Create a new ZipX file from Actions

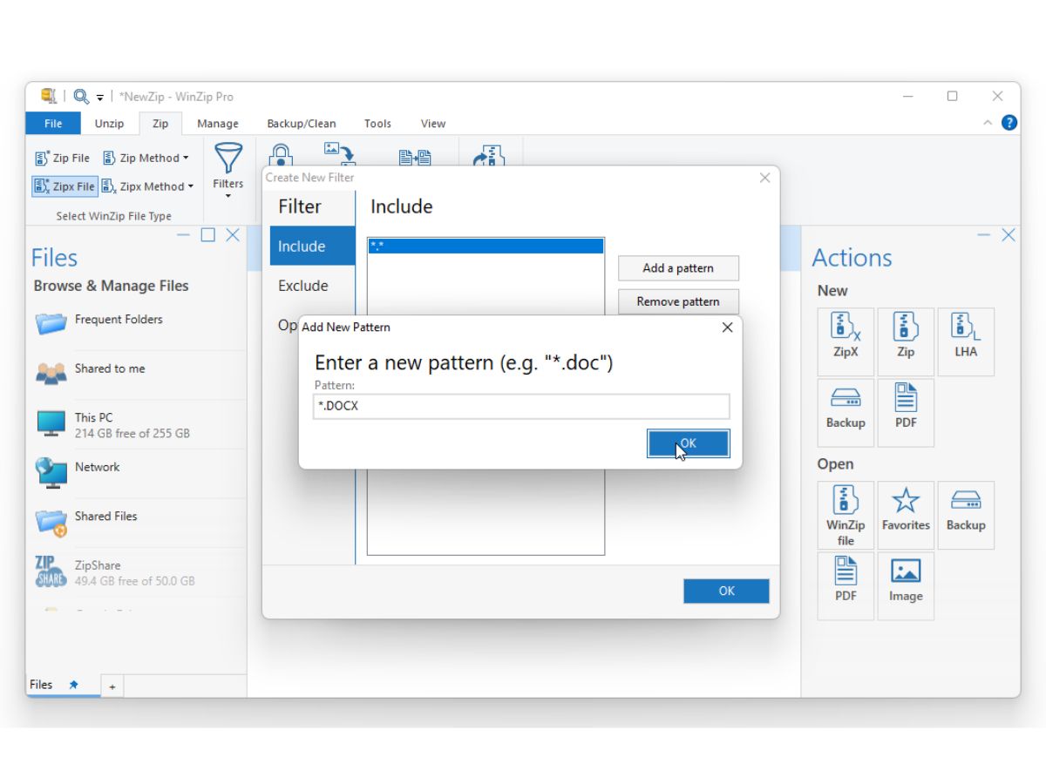[x=846, y=341]
